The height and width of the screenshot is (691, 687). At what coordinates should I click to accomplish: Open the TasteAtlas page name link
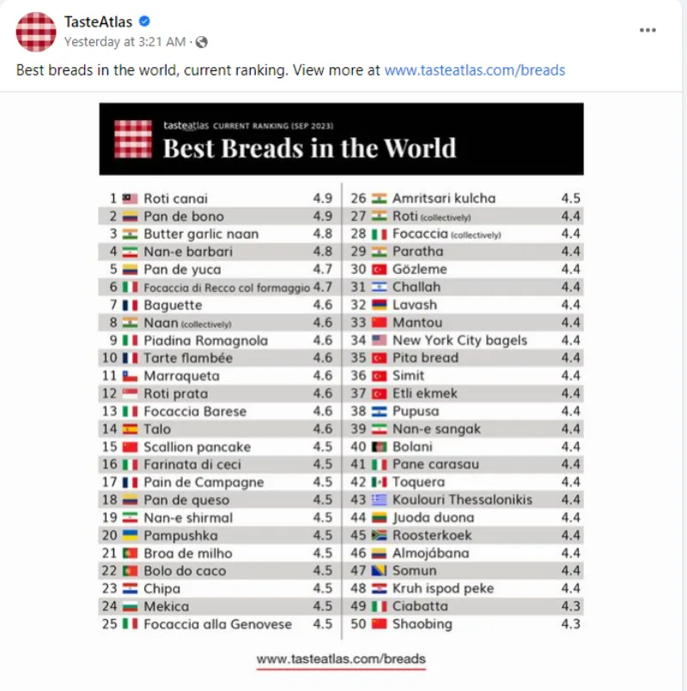tap(98, 22)
